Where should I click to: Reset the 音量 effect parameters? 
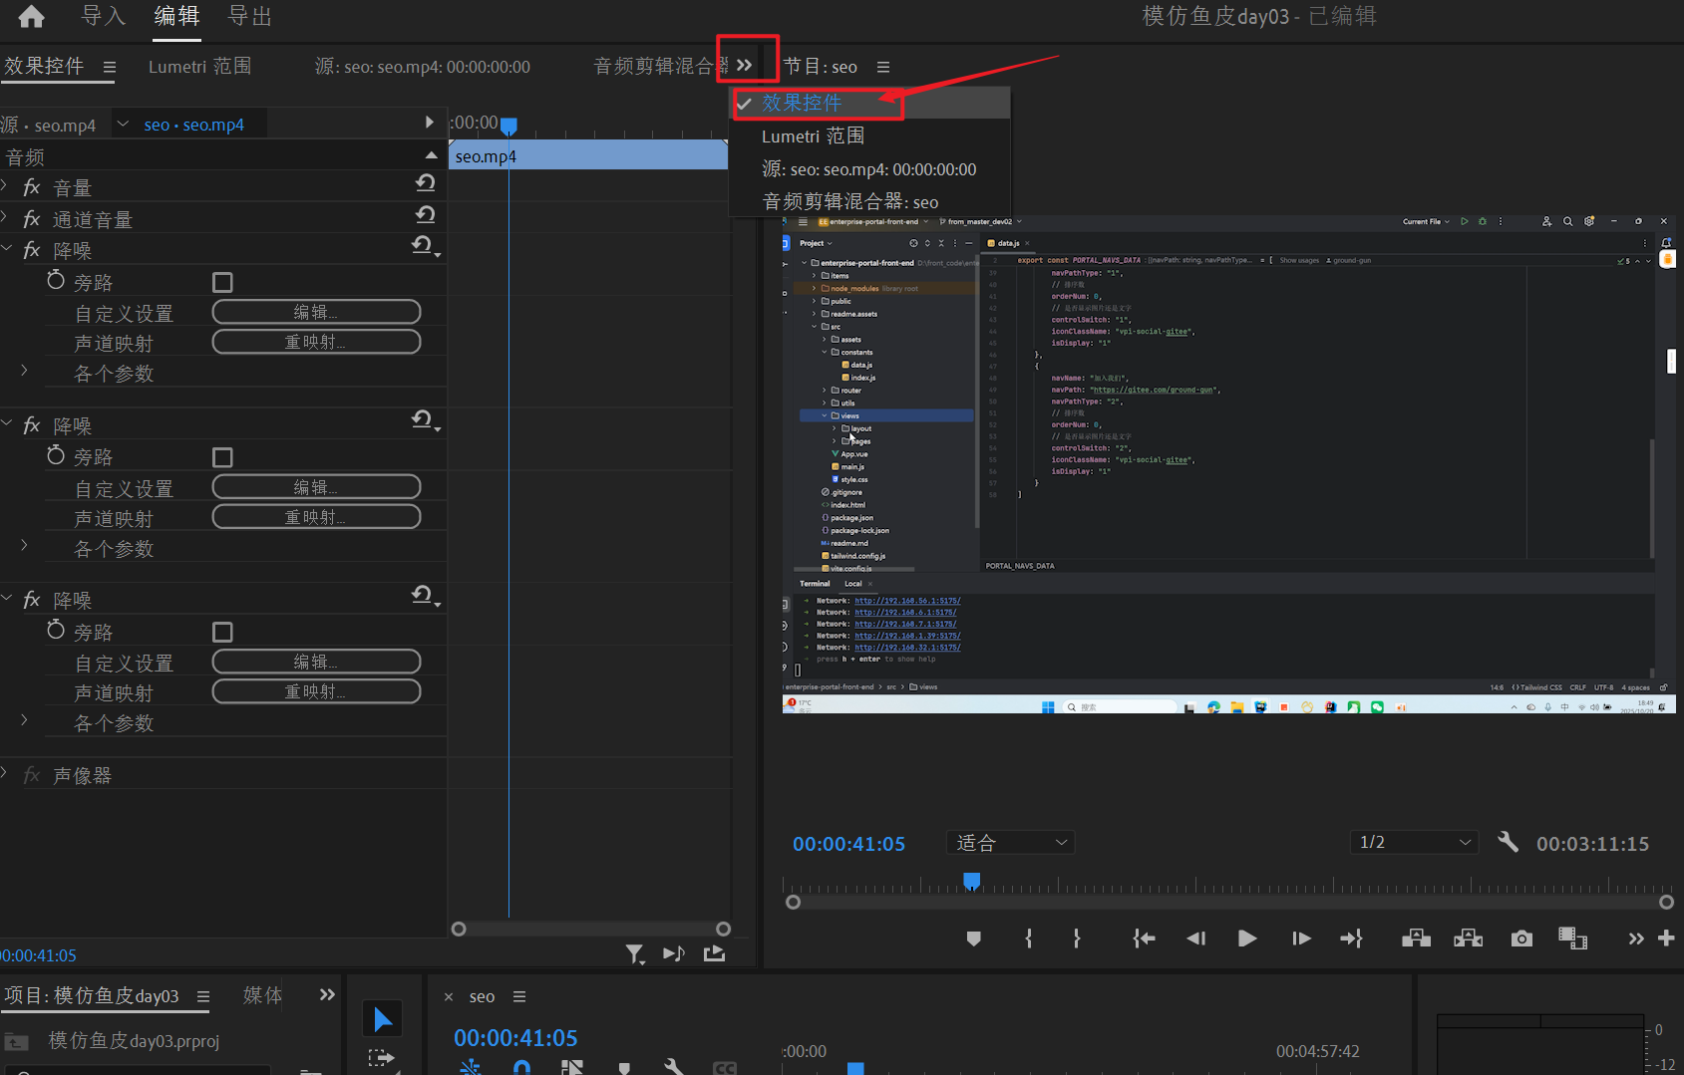(426, 183)
